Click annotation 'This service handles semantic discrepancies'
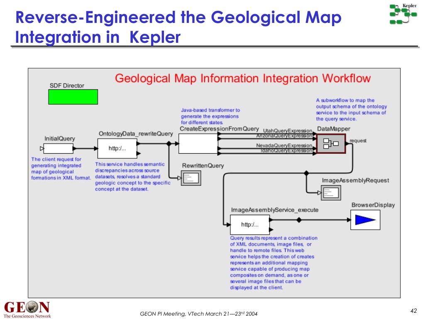425x319 pixels. click(133, 177)
